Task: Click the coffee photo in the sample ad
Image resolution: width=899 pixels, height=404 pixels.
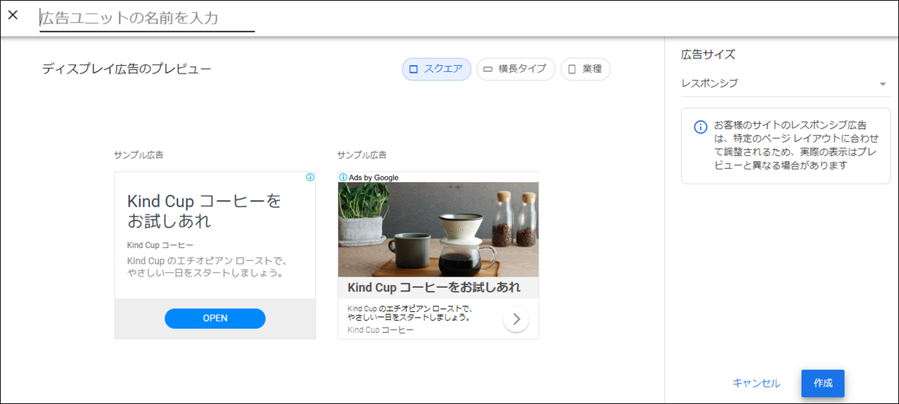Action: coord(438,229)
